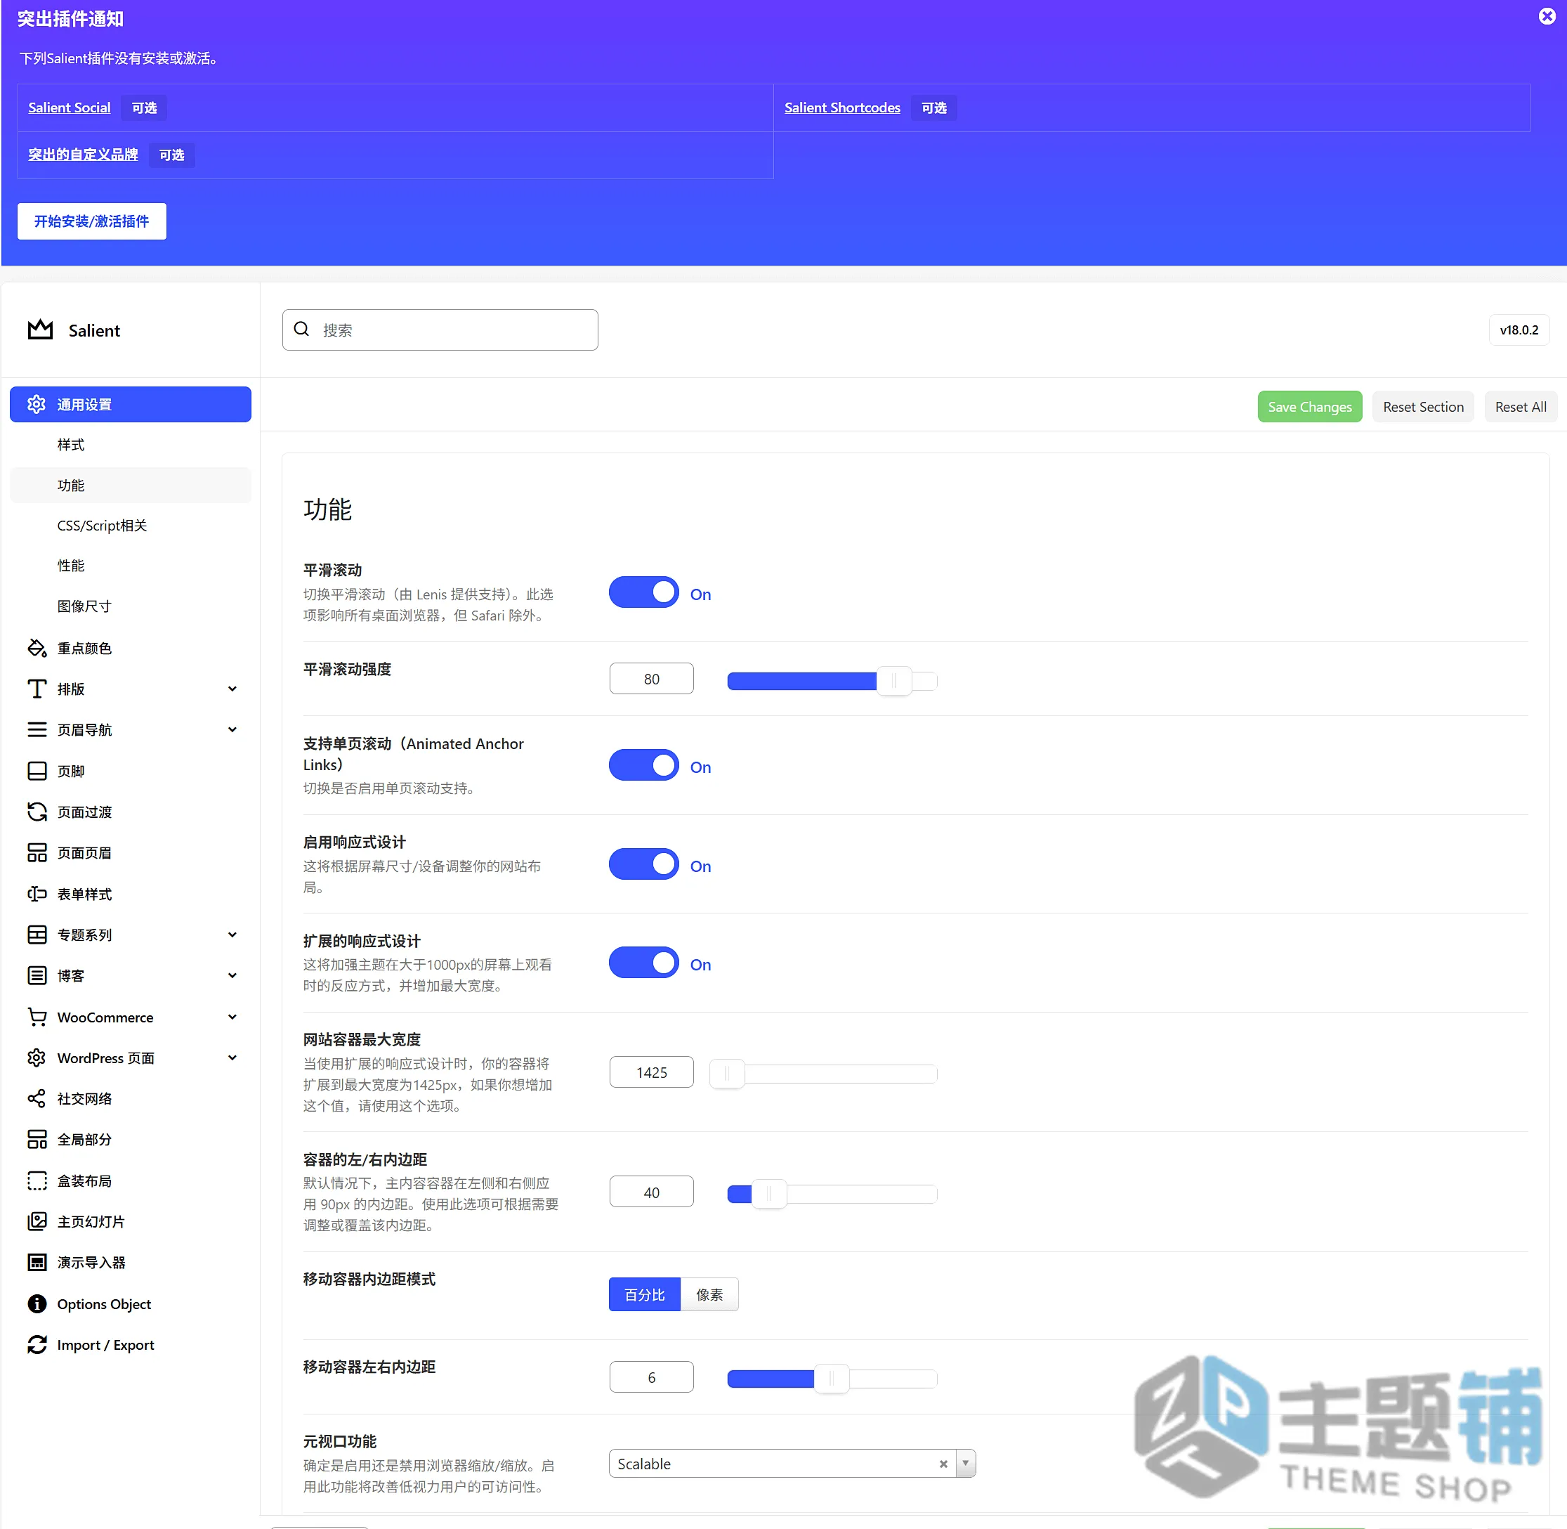Focus the 搜索 input field
Viewport: 1567px width, 1529px height.
440,330
